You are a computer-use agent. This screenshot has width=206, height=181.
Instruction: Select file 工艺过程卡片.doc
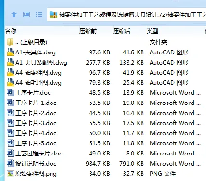point(39,154)
